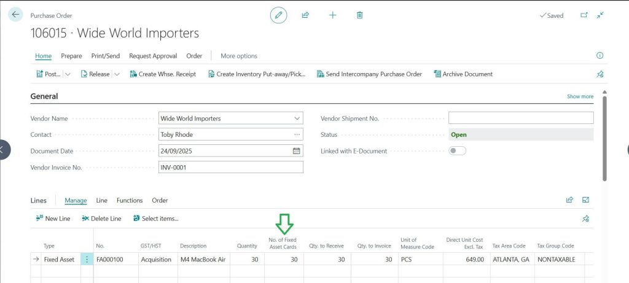
Task: Click the pencil edit icon
Action: point(278,15)
